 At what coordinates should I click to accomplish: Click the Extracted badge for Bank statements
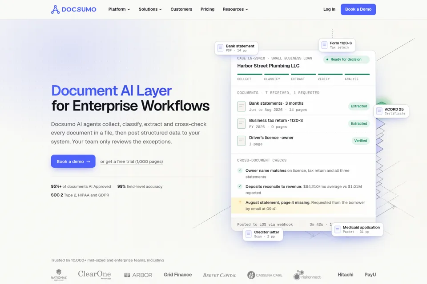coord(359,106)
